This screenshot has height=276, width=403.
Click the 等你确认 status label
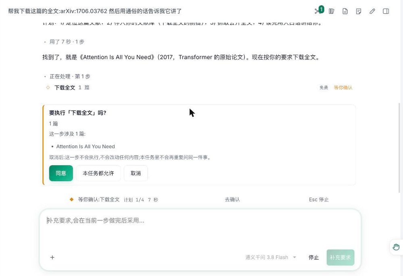click(343, 87)
